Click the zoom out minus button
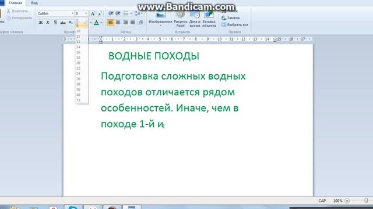This screenshot has width=373, height=209. click(347, 201)
